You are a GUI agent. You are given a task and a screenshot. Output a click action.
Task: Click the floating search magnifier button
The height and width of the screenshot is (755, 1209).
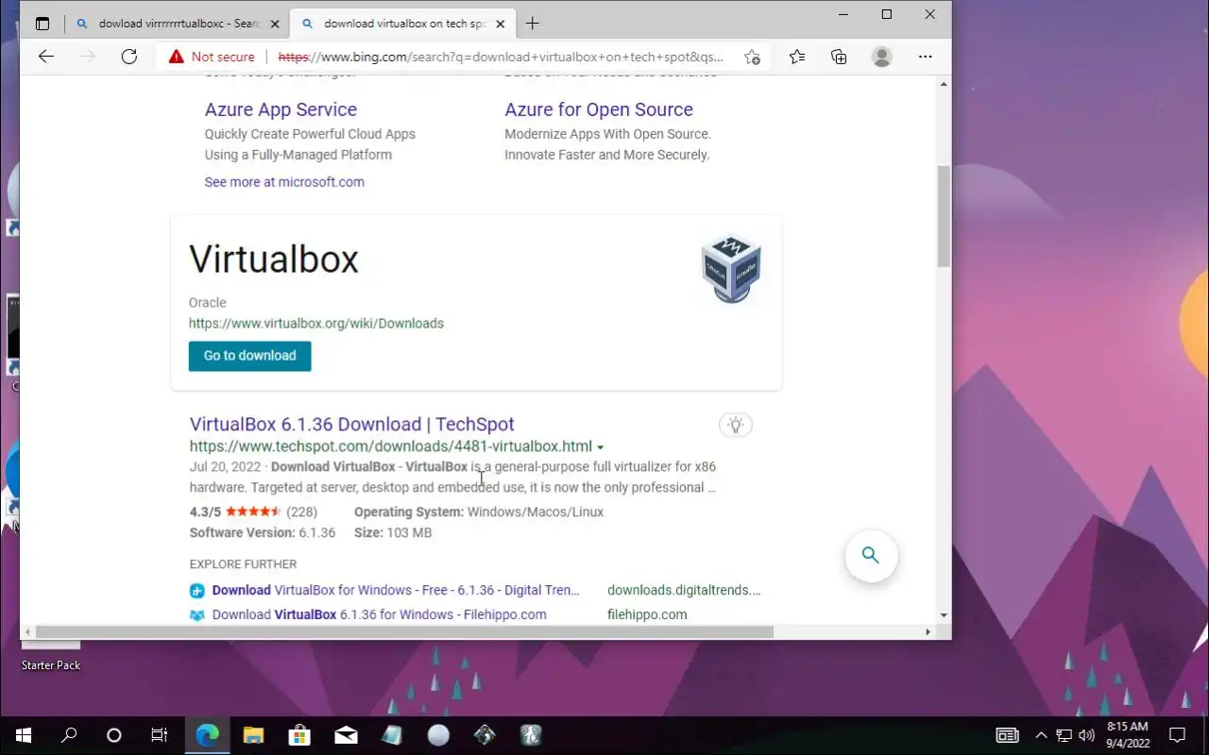pyautogui.click(x=871, y=555)
